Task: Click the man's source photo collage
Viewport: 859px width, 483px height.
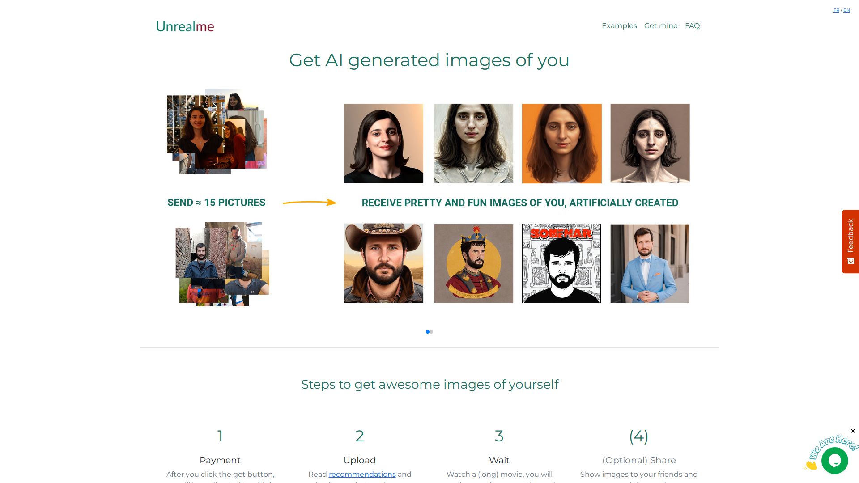Action: (222, 264)
